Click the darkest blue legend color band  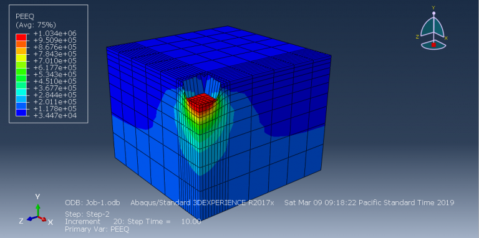[21, 112]
